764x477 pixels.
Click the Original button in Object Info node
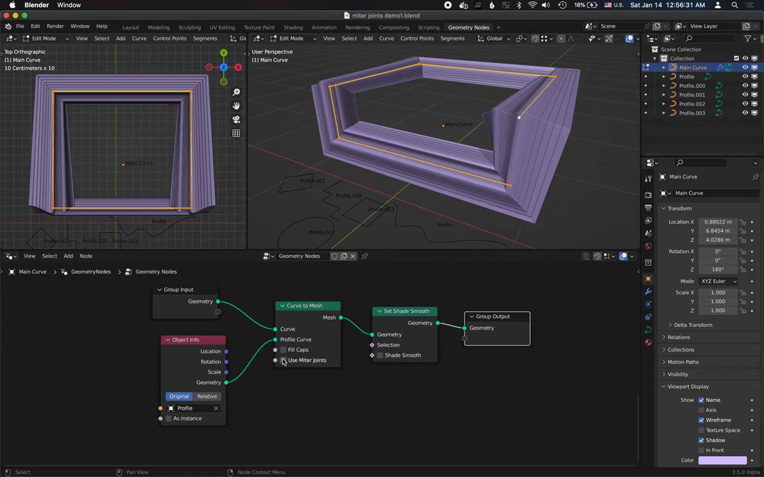pos(179,396)
